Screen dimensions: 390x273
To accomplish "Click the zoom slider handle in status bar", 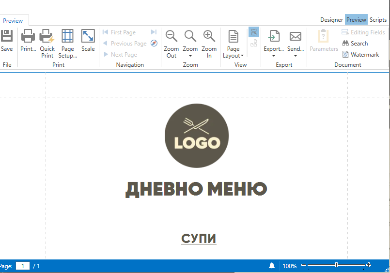I will (336, 265).
